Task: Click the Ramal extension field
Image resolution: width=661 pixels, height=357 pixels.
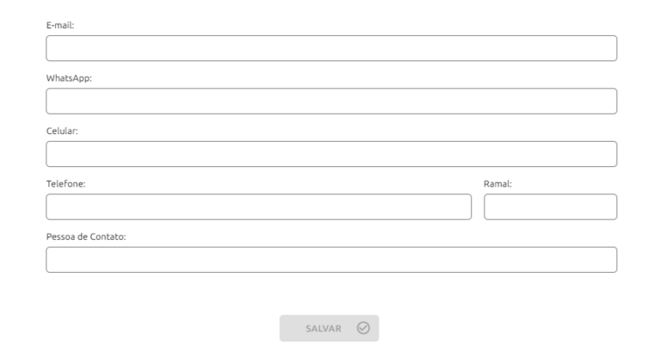Action: (x=551, y=207)
